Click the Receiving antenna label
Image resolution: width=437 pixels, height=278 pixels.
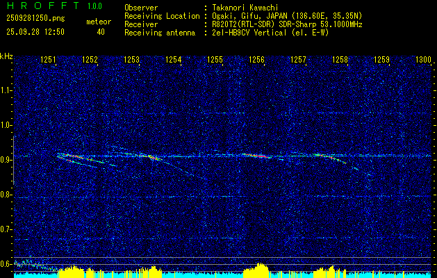tap(160, 33)
